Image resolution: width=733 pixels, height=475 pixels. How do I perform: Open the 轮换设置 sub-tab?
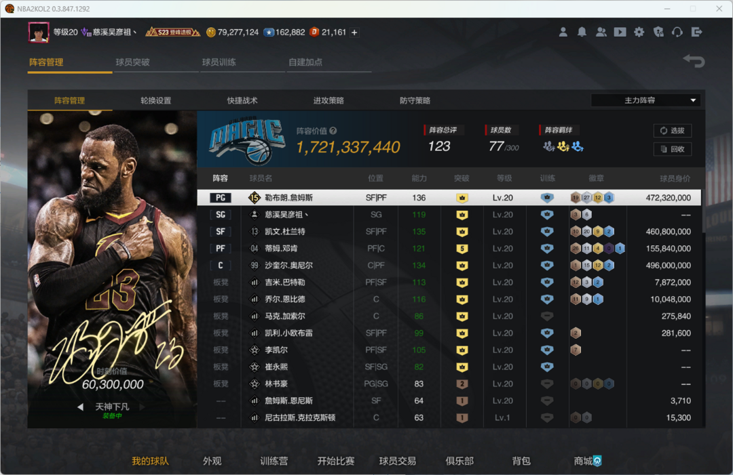pyautogui.click(x=155, y=100)
